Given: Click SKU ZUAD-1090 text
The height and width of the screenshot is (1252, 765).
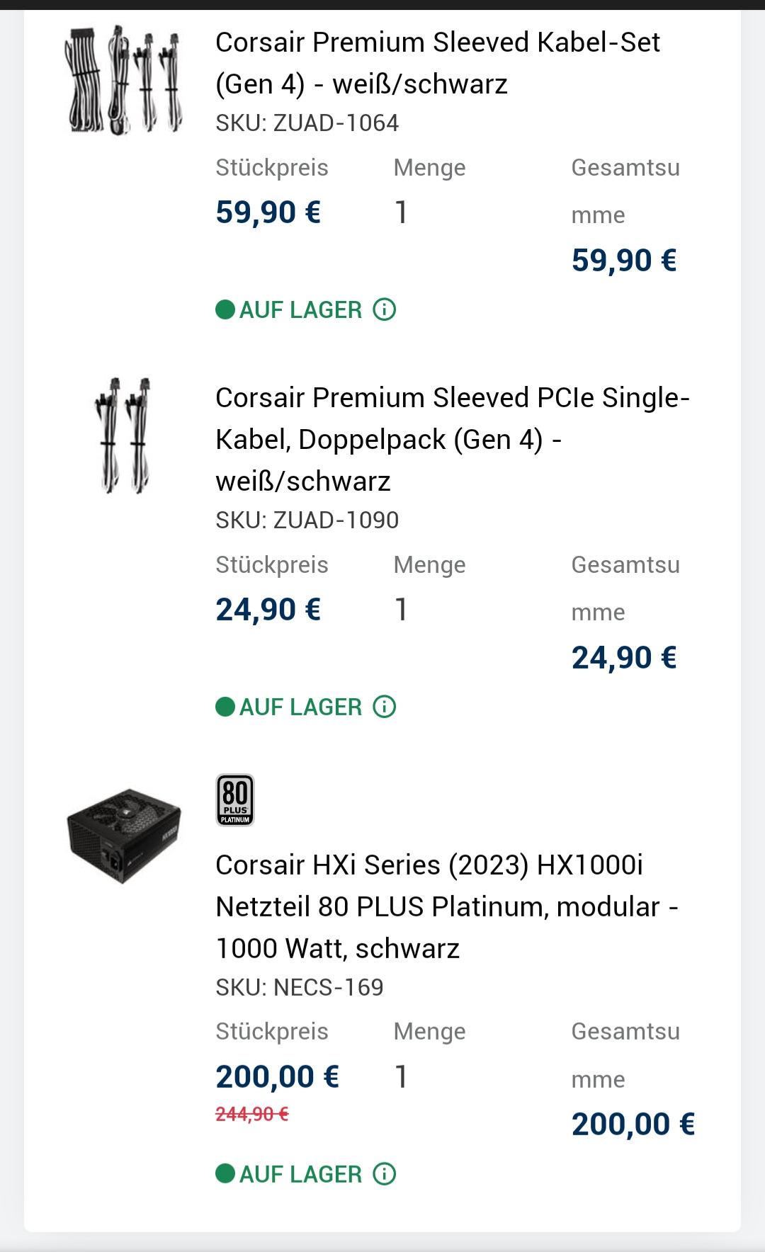Looking at the screenshot, I should coord(307,520).
